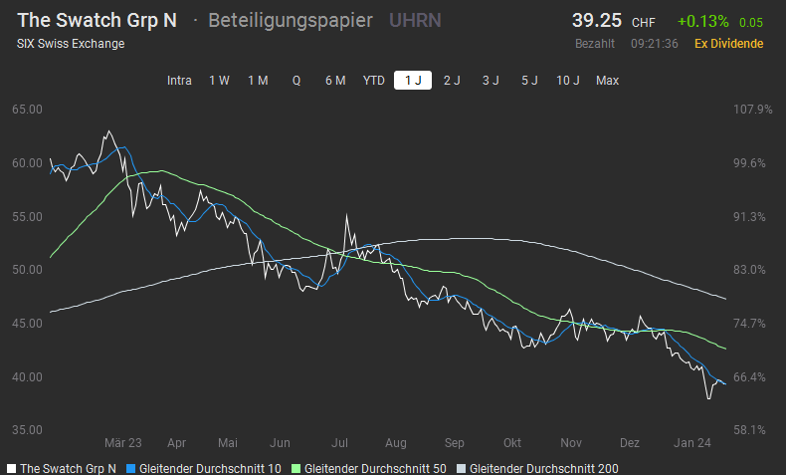
Task: Select the 2 J period
Action: [x=452, y=81]
